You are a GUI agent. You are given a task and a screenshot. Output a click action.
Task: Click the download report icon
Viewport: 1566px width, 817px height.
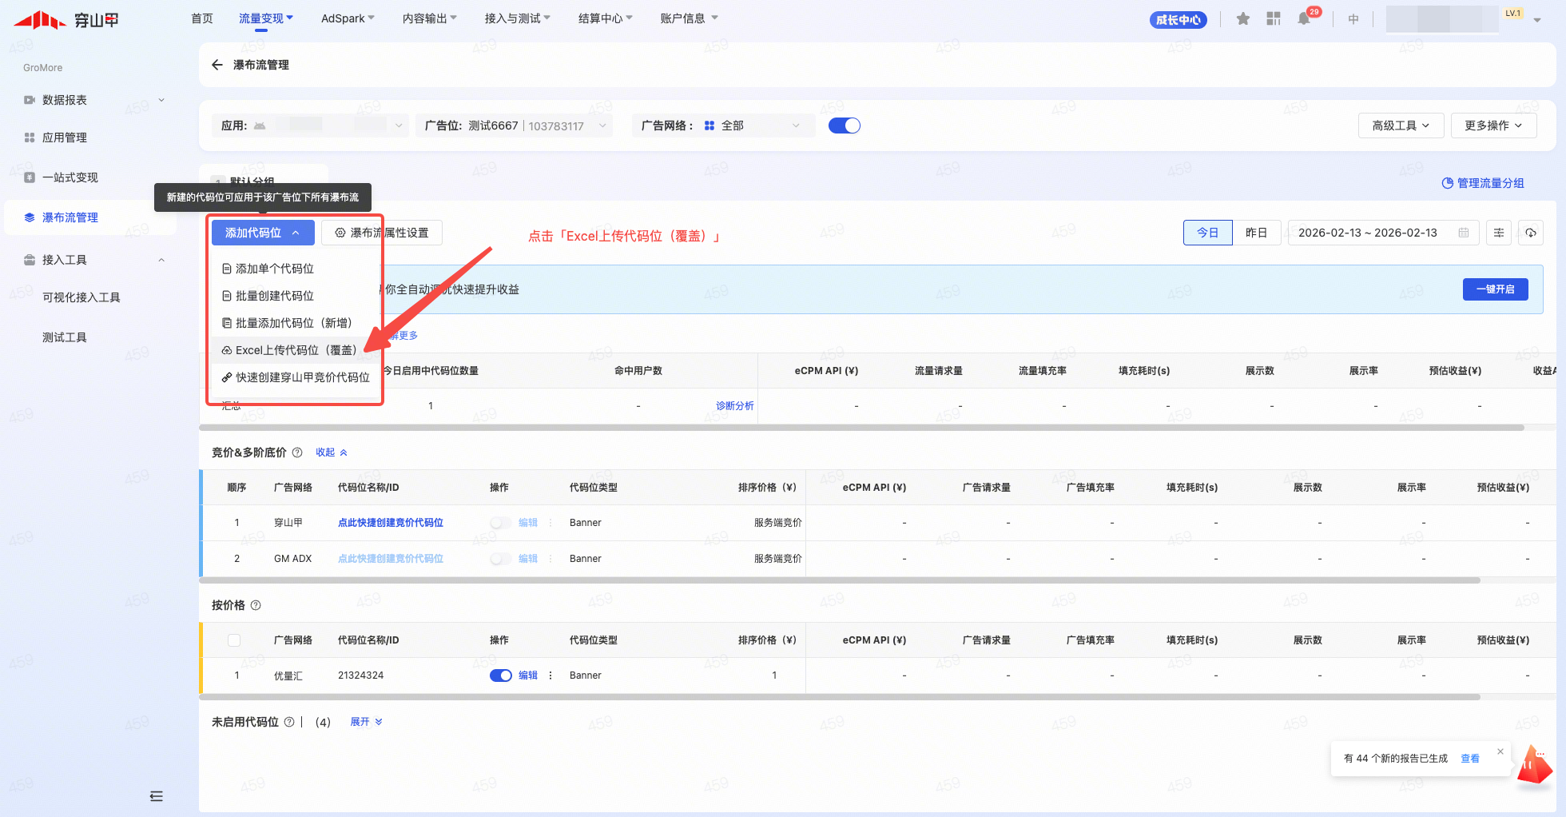1530,233
